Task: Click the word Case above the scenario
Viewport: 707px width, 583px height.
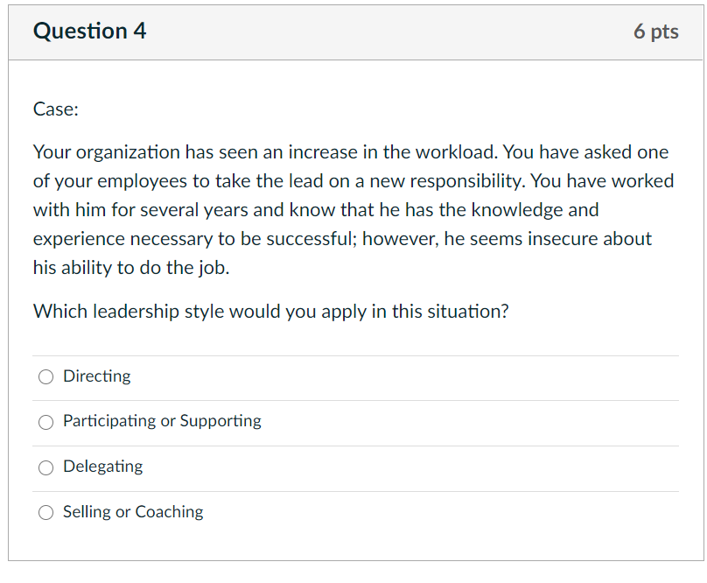Action: pos(54,109)
